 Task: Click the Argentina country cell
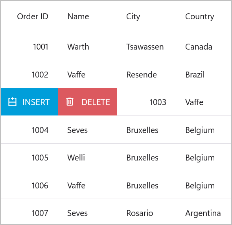click(x=203, y=214)
